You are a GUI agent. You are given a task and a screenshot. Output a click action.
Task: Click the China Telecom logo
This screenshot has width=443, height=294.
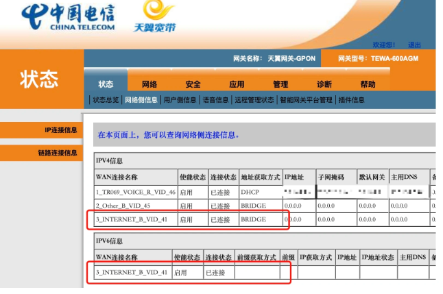68,17
